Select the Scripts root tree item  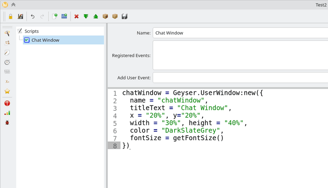point(32,31)
